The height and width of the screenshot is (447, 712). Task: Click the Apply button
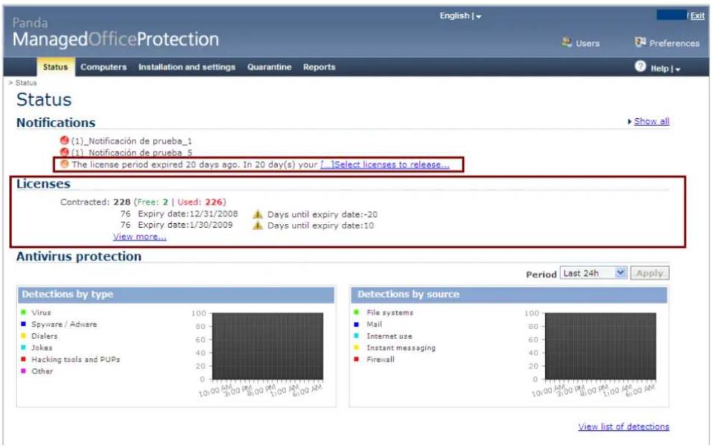(x=650, y=273)
